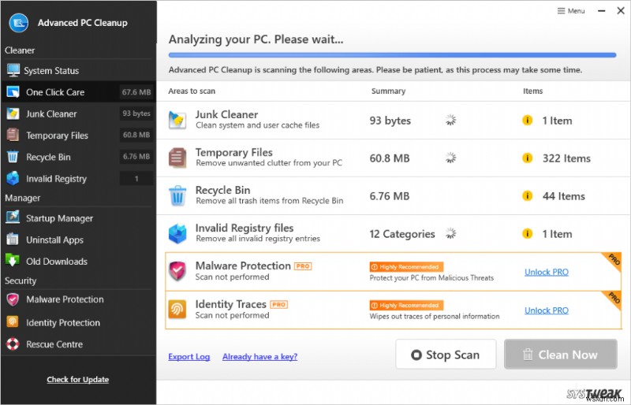Click the Advanced PC Cleanup logo icon
The height and width of the screenshot is (405, 631).
tap(18, 23)
